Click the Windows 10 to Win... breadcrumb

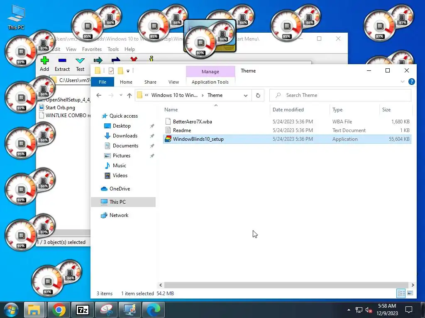click(174, 95)
